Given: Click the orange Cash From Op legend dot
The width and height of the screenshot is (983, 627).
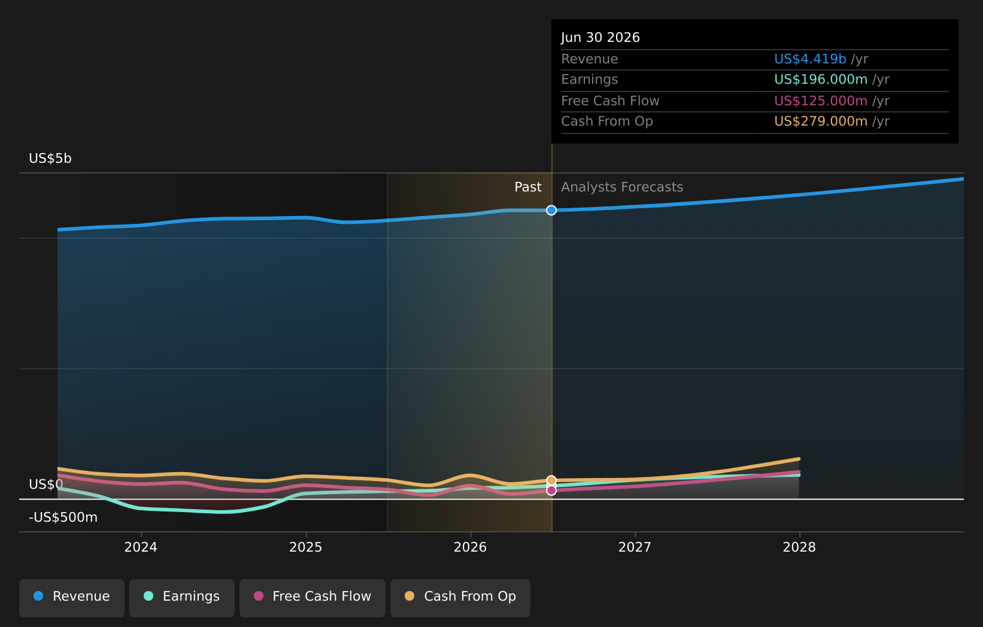Looking at the screenshot, I should pos(409,596).
